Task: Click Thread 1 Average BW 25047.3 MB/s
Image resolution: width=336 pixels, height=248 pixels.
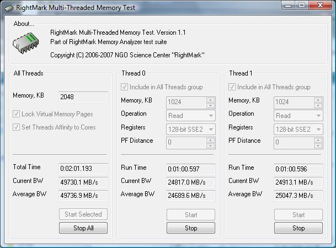Action: coord(298,196)
